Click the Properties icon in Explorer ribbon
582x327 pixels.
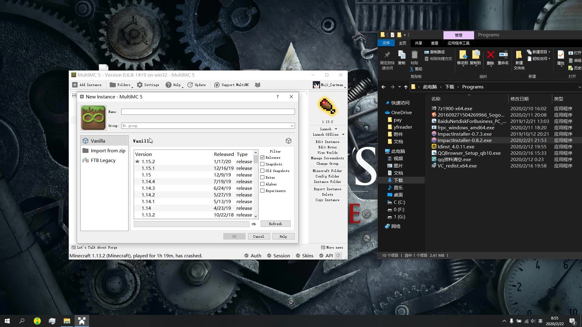[561, 55]
